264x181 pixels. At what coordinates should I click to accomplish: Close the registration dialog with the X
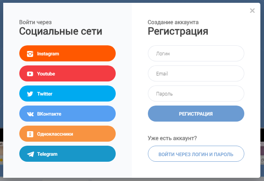[x=252, y=11]
